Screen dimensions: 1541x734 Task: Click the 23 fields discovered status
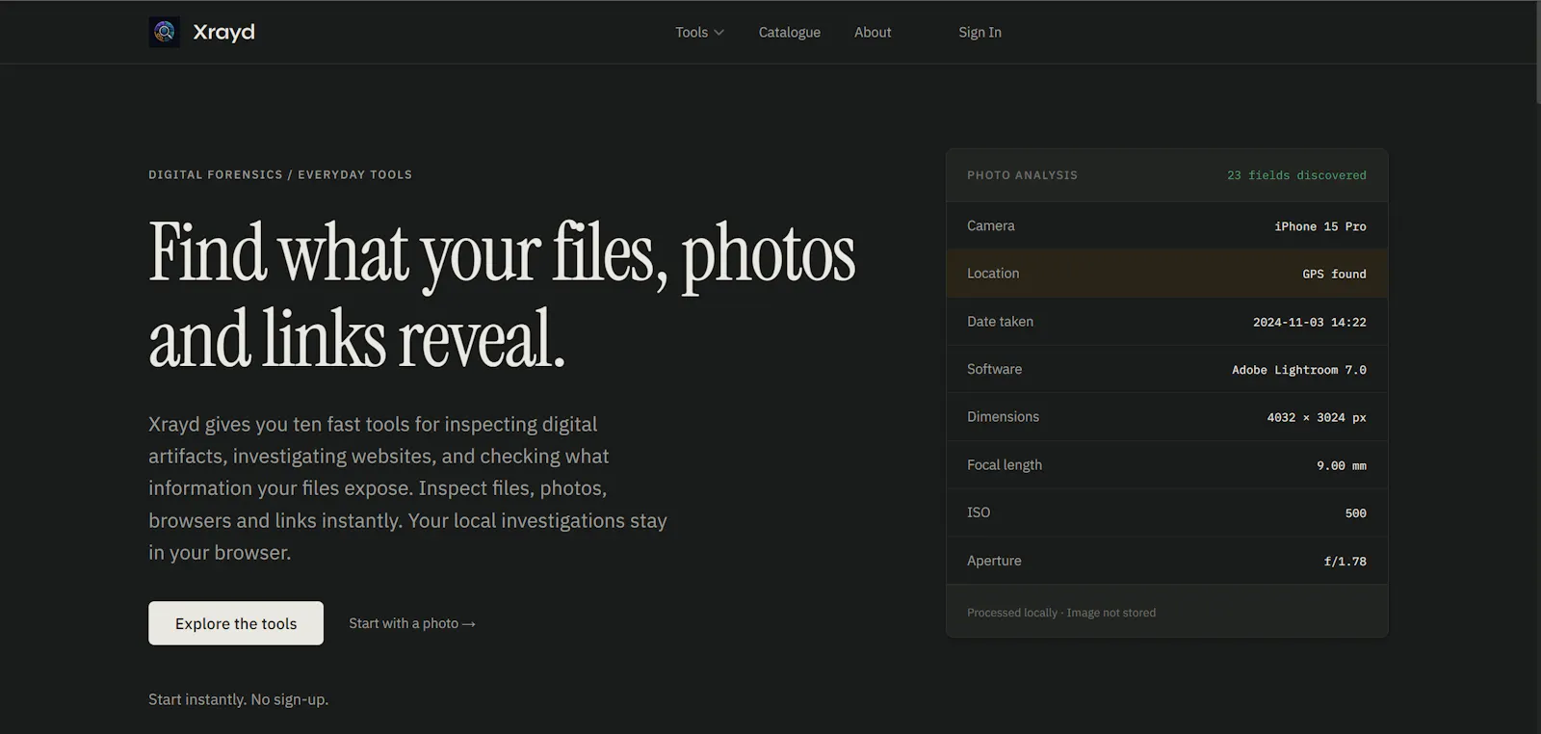(x=1296, y=175)
